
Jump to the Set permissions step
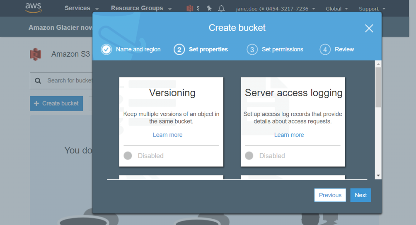coord(282,49)
